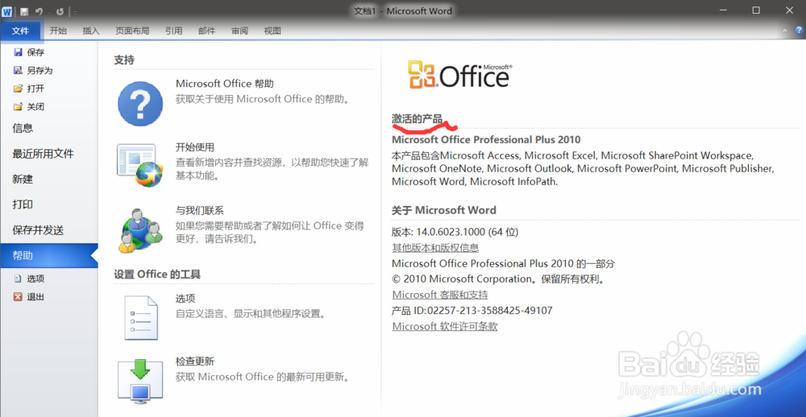Open the 审阅 review tab

click(239, 31)
